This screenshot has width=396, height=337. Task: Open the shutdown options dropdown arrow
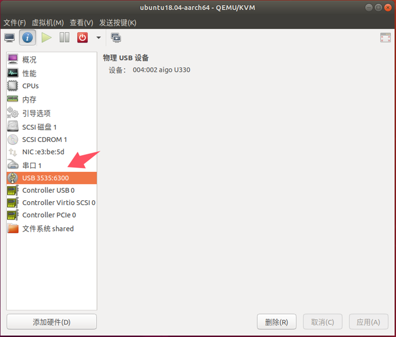[98, 38]
